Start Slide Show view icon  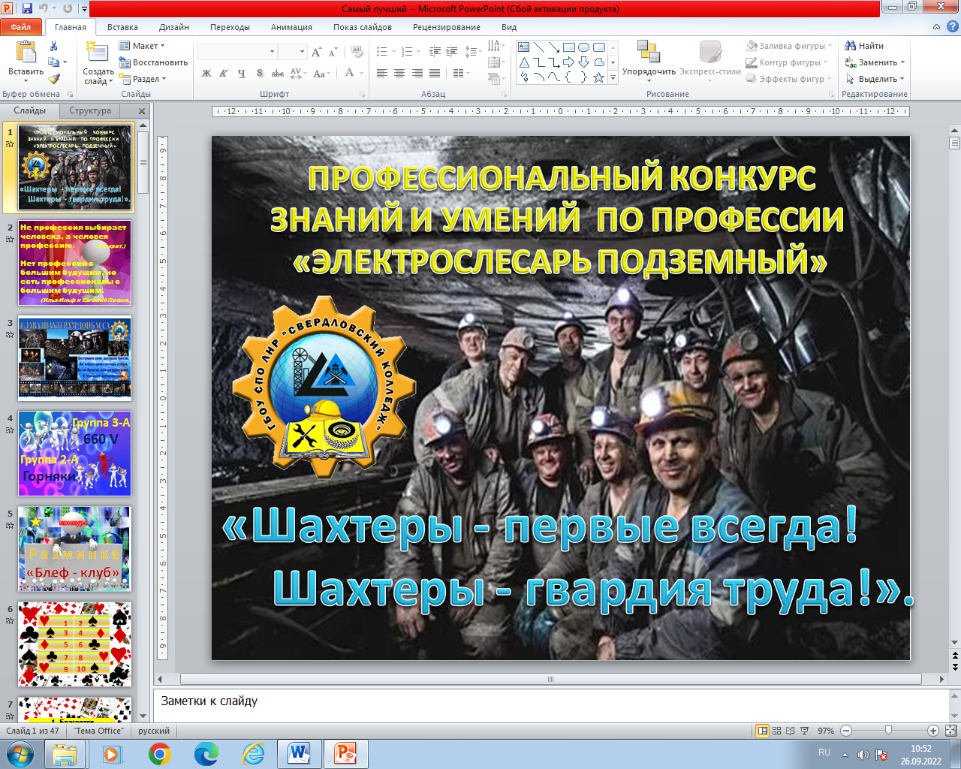805,731
